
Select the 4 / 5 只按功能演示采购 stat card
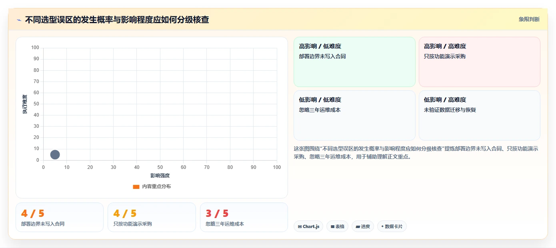pyautogui.click(x=152, y=217)
